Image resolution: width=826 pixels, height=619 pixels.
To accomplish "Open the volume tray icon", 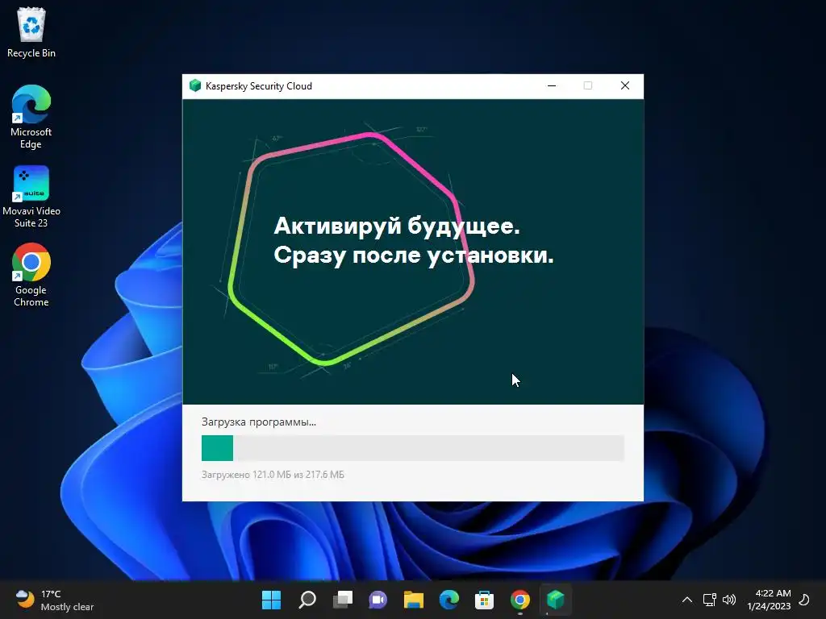I will 729,600.
